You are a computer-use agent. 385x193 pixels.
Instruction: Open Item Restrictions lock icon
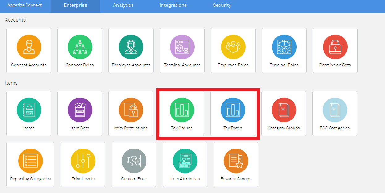coord(131,110)
